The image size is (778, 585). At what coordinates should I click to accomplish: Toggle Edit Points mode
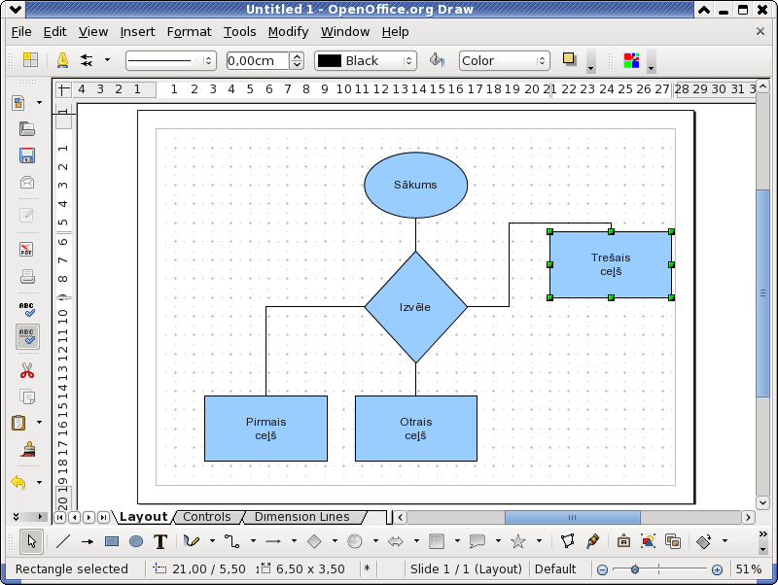point(568,541)
